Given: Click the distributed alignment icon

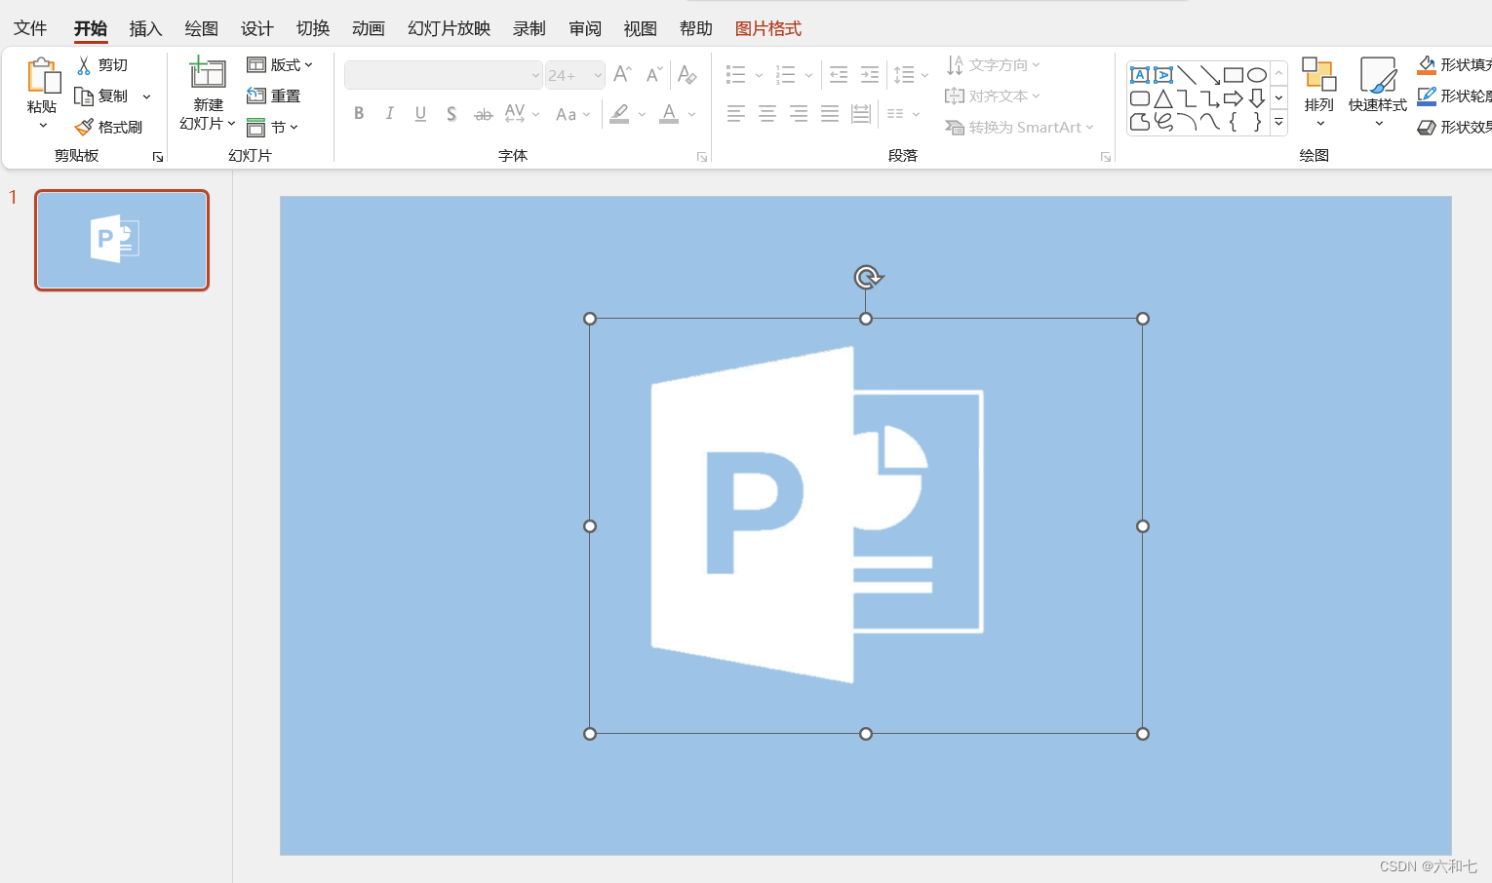Looking at the screenshot, I should pyautogui.click(x=861, y=114).
